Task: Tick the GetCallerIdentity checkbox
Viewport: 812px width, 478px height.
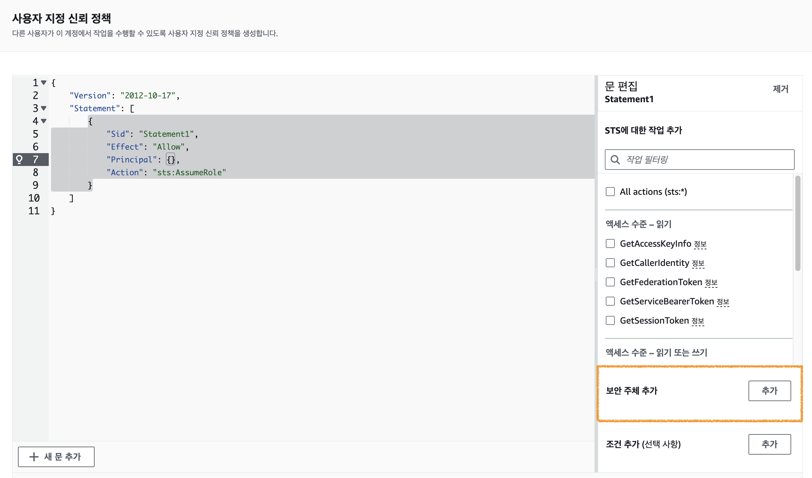Action: (610, 263)
